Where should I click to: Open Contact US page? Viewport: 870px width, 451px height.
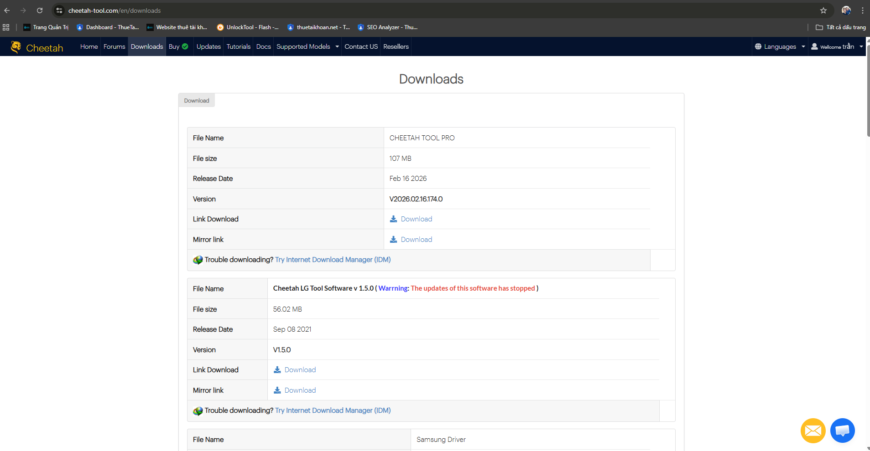coord(361,46)
